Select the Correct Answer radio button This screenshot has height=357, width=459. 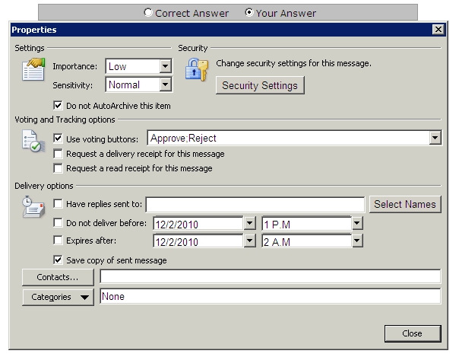tap(148, 13)
